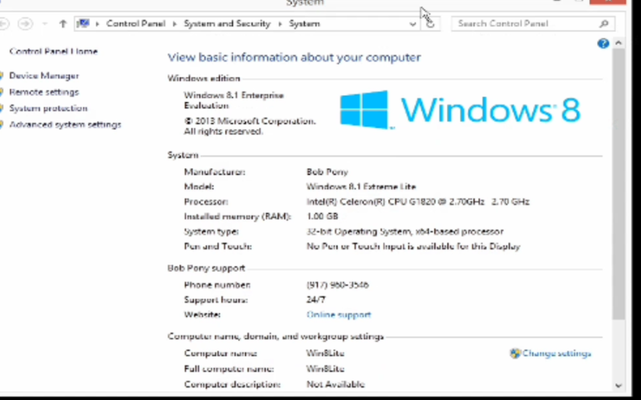Click the support phone number value

[338, 285]
